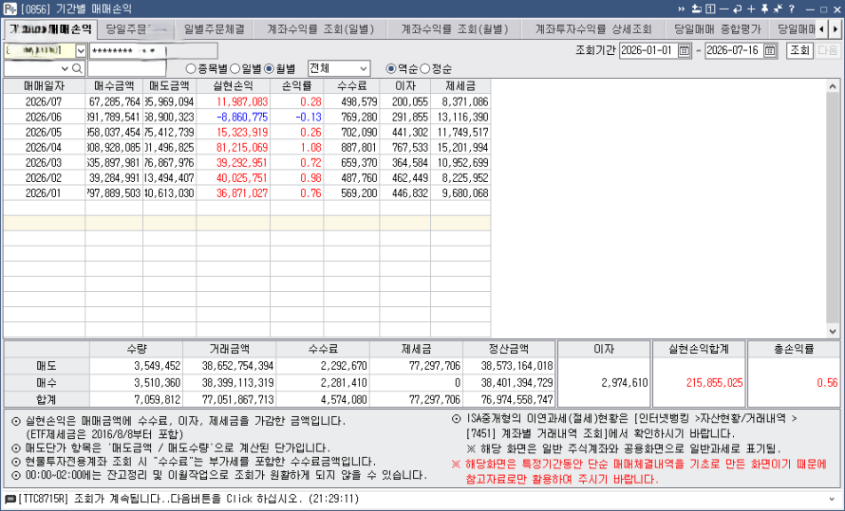845x511 pixels.
Task: Click the P app icon in title bar
Action: pos(9,9)
